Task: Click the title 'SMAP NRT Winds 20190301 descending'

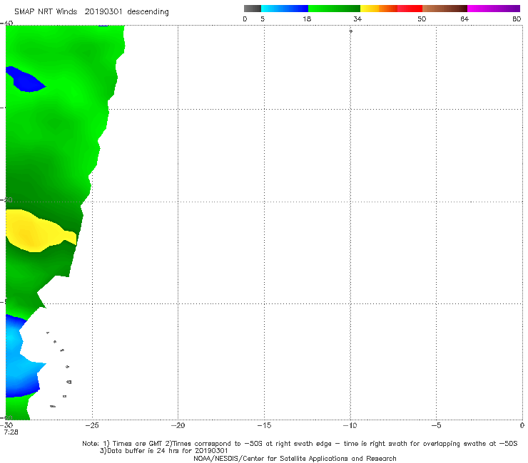Action: click(x=91, y=11)
